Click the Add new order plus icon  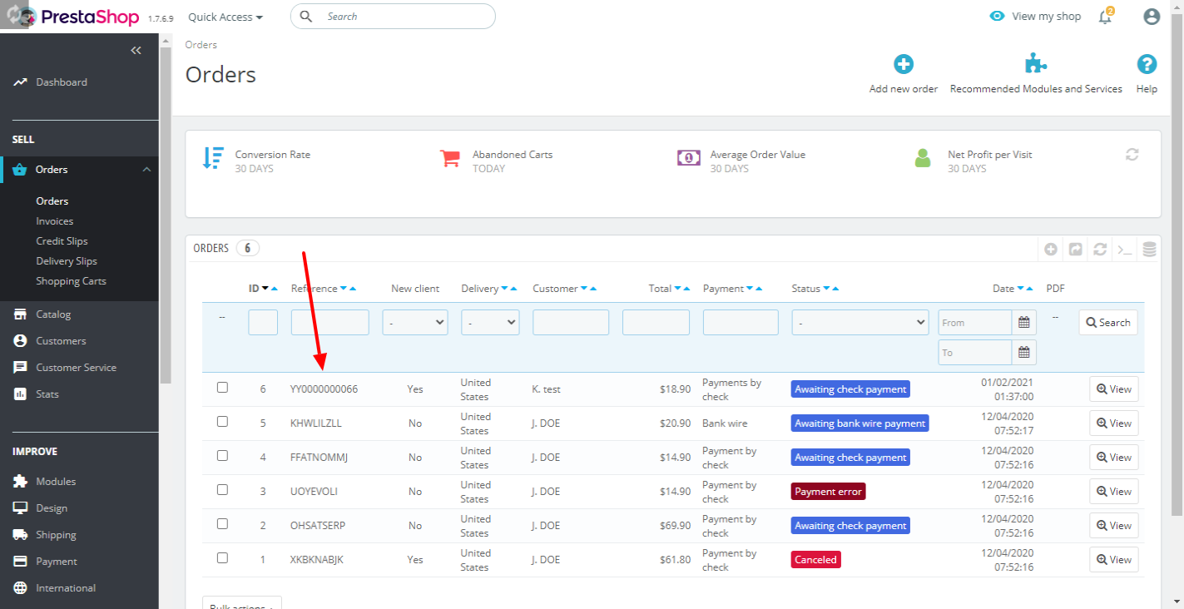coord(903,64)
